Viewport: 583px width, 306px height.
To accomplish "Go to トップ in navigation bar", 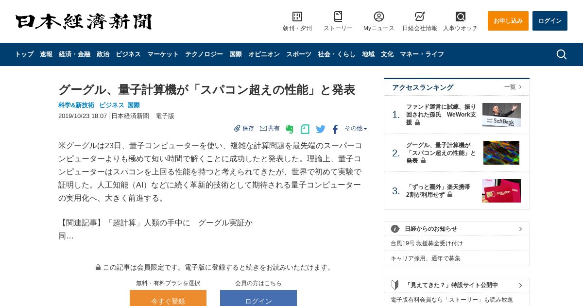I will [x=24, y=54].
